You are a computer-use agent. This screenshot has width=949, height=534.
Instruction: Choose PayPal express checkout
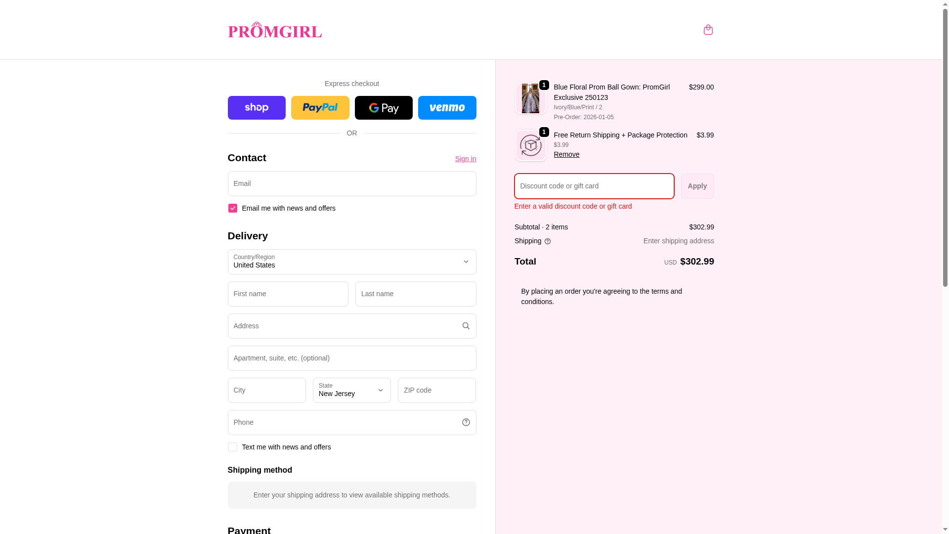320,108
